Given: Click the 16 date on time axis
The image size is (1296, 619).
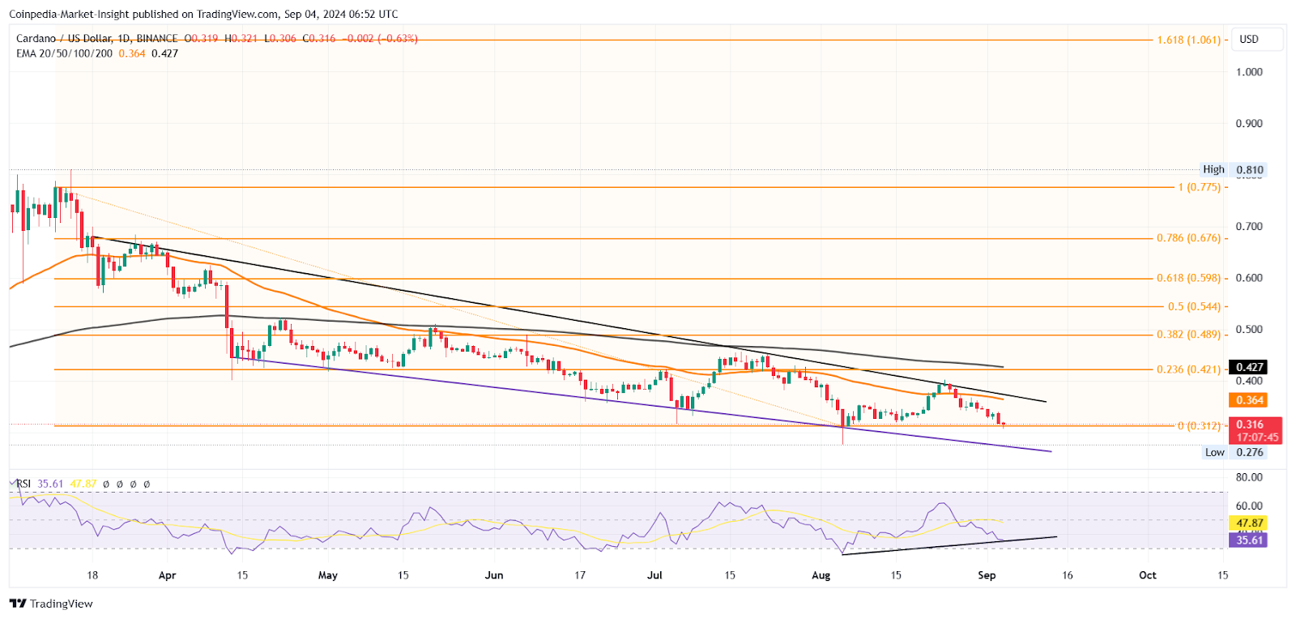Looking at the screenshot, I should (1068, 576).
